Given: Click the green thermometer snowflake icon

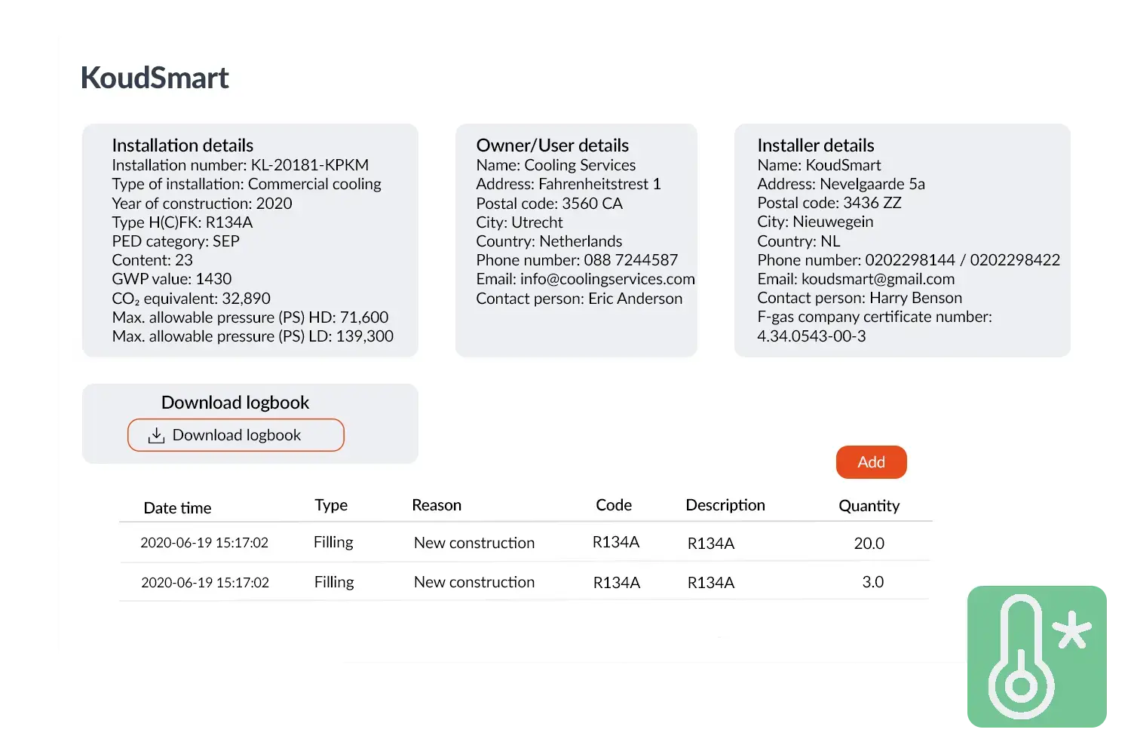Looking at the screenshot, I should click(x=1038, y=657).
